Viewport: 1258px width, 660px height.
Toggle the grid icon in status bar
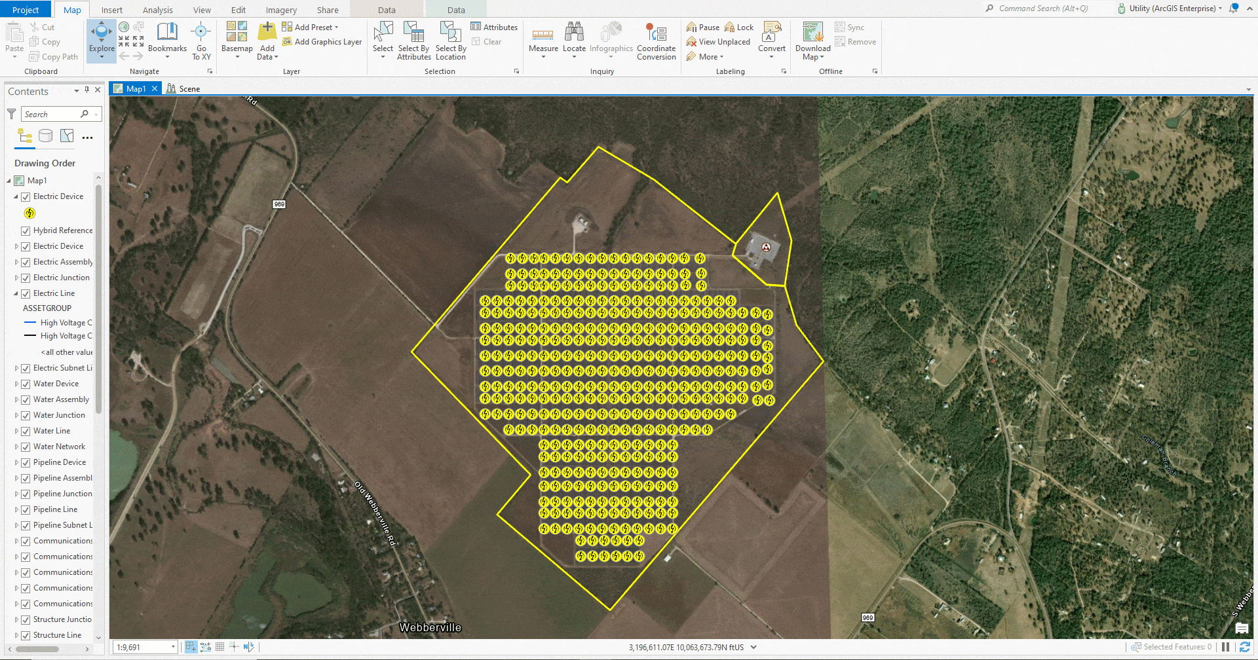219,647
